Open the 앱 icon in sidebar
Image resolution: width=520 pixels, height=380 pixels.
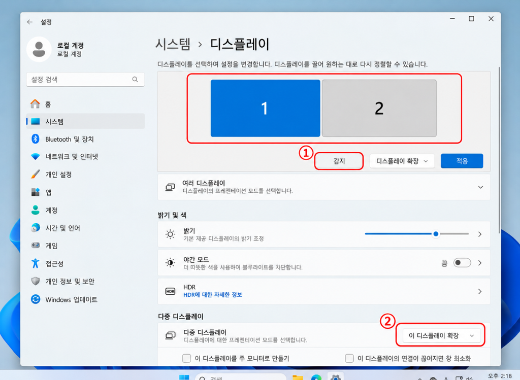35,192
